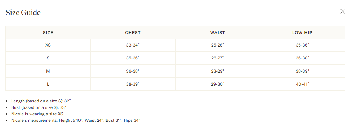Click the 36-38" chest value for M

[x=133, y=71]
